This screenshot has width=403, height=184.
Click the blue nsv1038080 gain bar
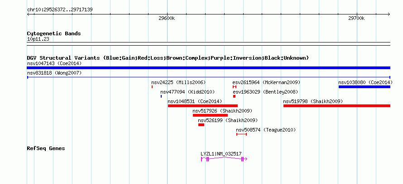[x=365, y=87]
